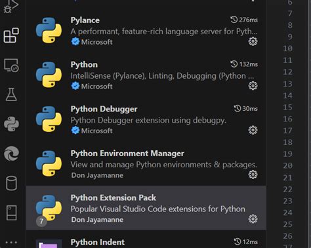Open Python Extension Pack title
This screenshot has width=311, height=248.
(x=114, y=198)
